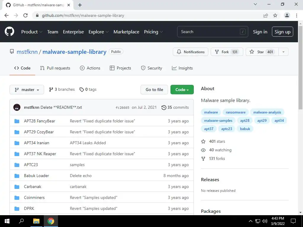Image resolution: width=303 pixels, height=227 pixels.
Task: Open the Babuk Loader folder
Action: point(36,176)
